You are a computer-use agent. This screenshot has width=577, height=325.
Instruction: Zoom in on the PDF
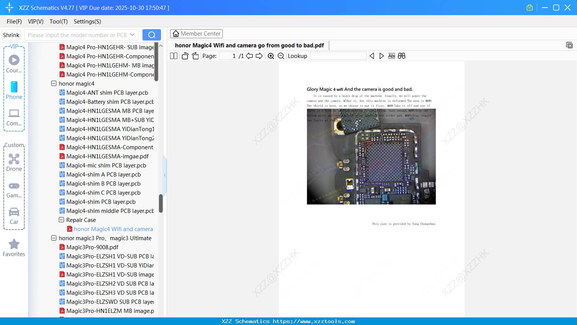(x=271, y=56)
